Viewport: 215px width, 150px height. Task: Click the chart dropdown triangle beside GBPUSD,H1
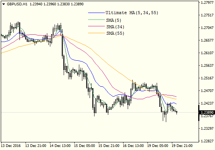4,4
